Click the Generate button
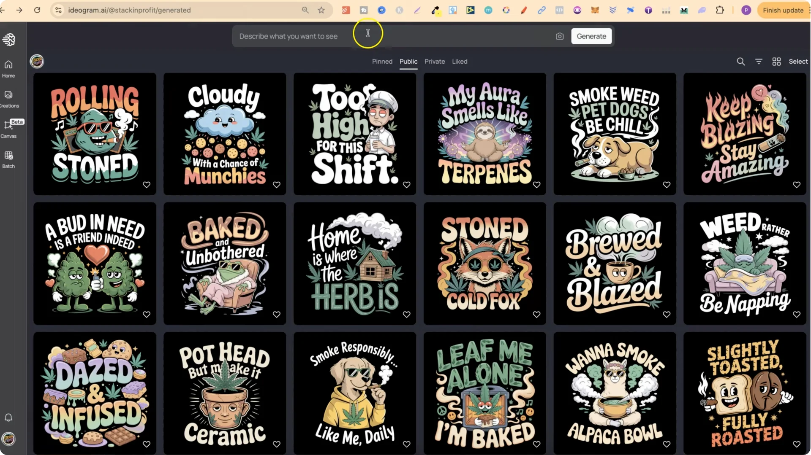This screenshot has width=811, height=455. [591, 36]
